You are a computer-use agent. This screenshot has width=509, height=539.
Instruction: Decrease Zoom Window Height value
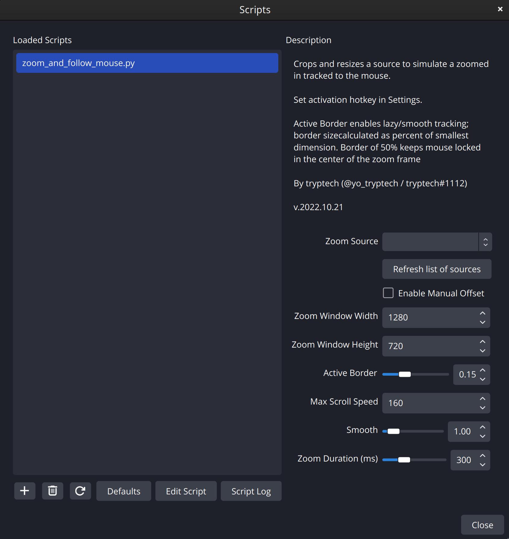482,351
